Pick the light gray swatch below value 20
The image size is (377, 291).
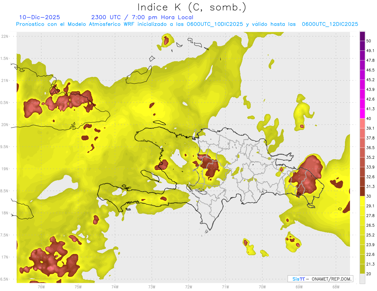pos(362,279)
